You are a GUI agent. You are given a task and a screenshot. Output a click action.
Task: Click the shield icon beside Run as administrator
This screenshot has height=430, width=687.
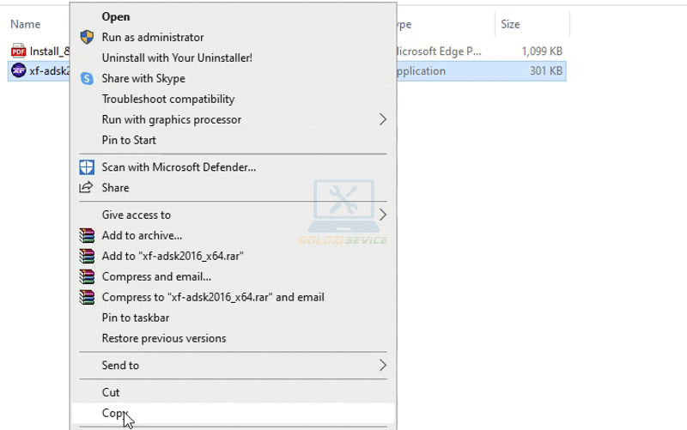(87, 37)
